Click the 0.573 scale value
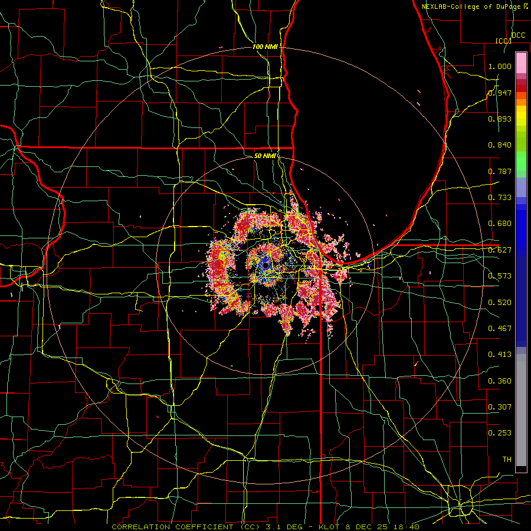 500,276
